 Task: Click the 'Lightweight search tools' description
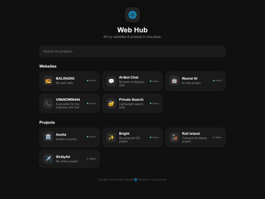[x=131, y=106]
